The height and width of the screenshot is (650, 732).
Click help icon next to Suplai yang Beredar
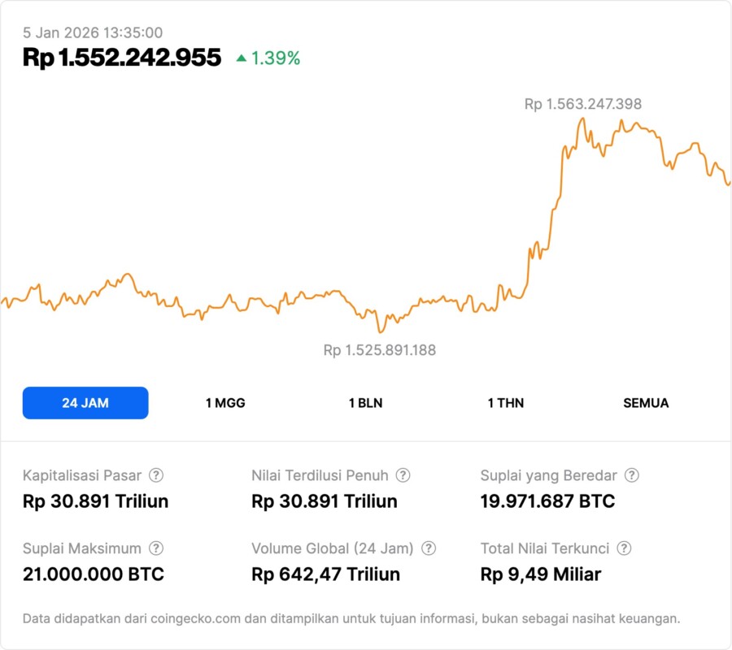(631, 475)
